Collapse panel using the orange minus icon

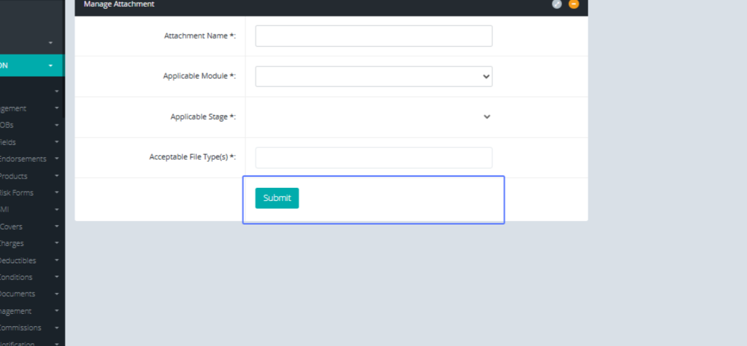coord(573,4)
